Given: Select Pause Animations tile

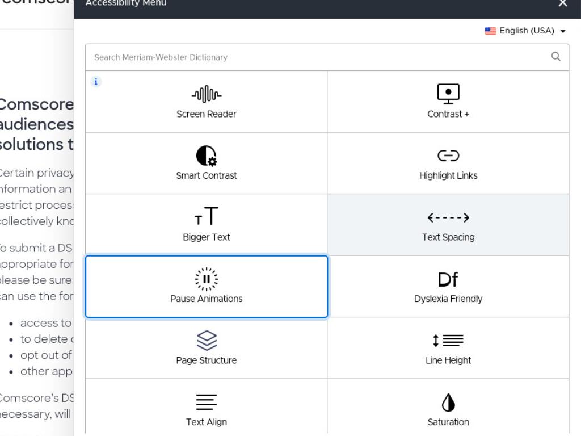Looking at the screenshot, I should pyautogui.click(x=207, y=286).
